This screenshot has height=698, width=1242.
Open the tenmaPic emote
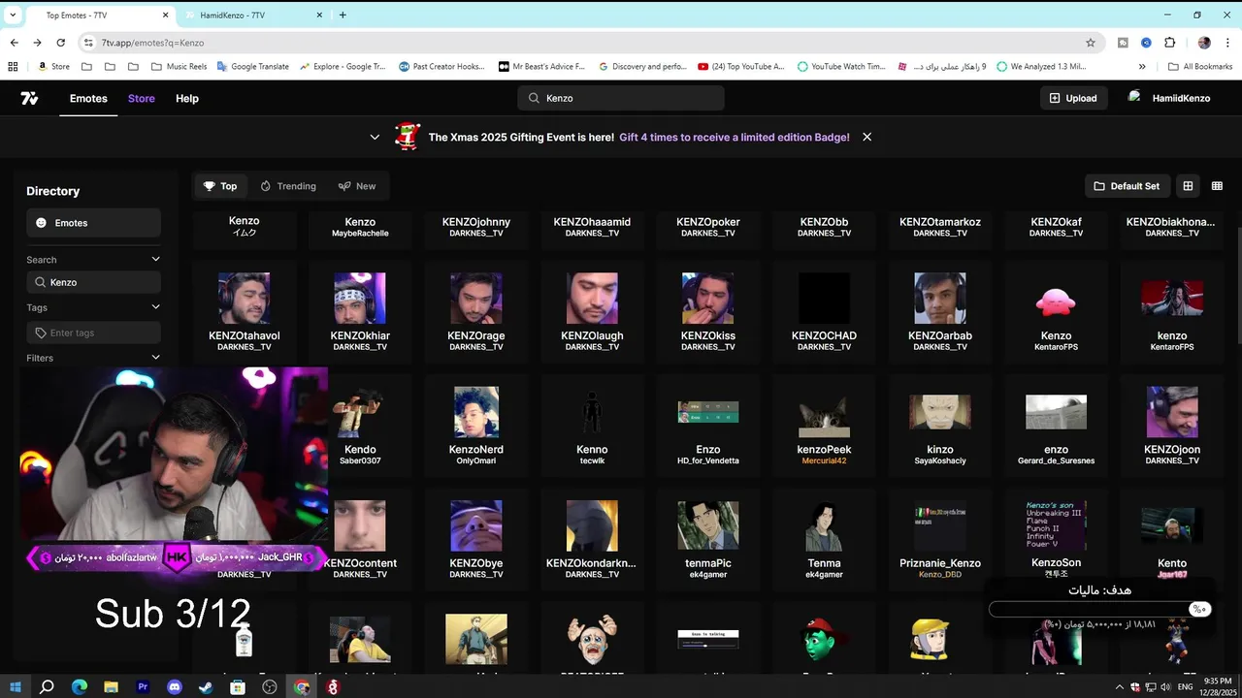pos(708,539)
